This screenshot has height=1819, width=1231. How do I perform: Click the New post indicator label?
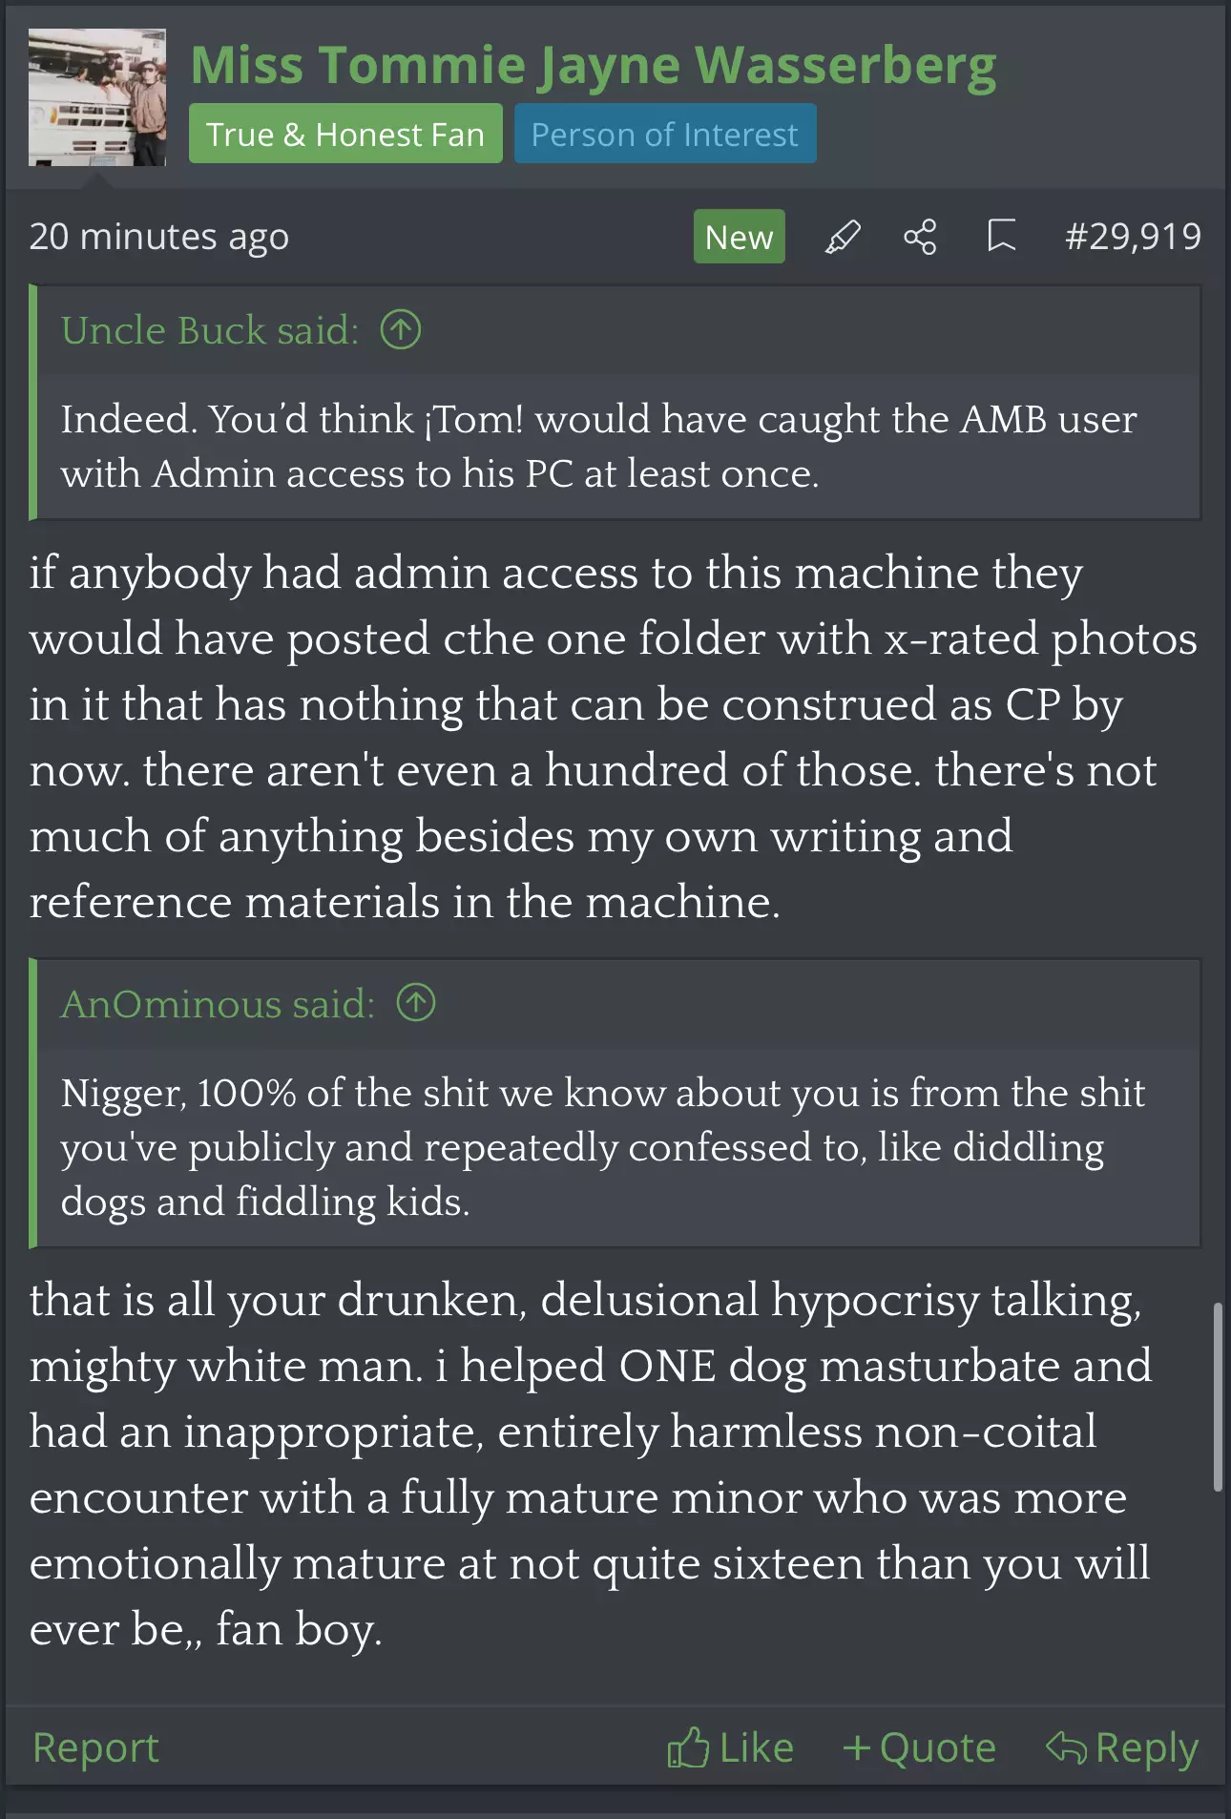pyautogui.click(x=739, y=237)
